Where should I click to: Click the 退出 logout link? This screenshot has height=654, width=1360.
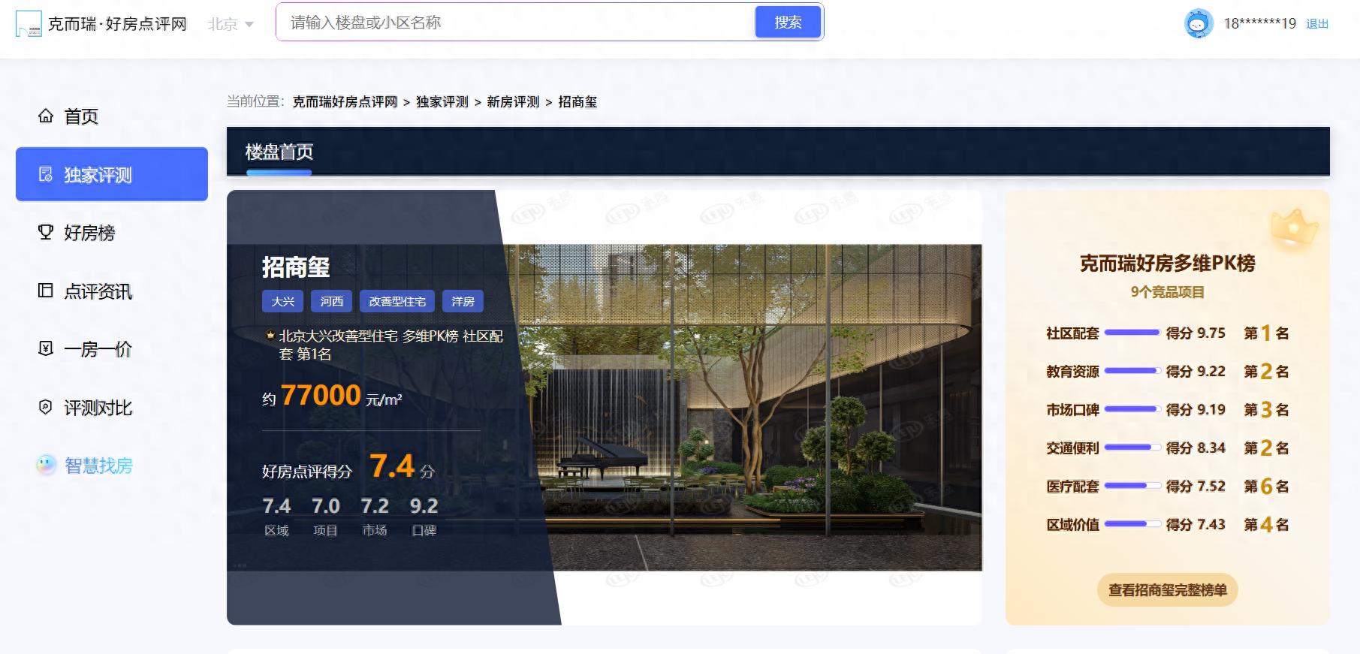1317,24
